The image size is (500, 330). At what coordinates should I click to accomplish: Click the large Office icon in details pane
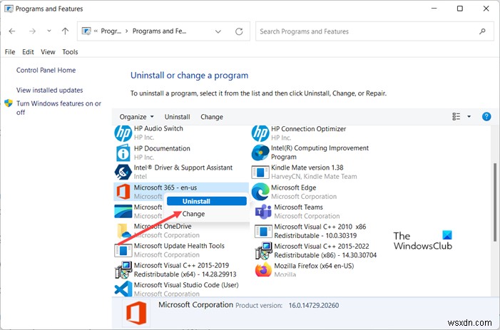pyautogui.click(x=136, y=313)
